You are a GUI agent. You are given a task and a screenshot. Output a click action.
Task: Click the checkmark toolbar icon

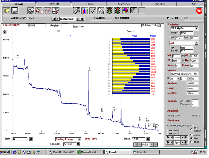[93, 11]
